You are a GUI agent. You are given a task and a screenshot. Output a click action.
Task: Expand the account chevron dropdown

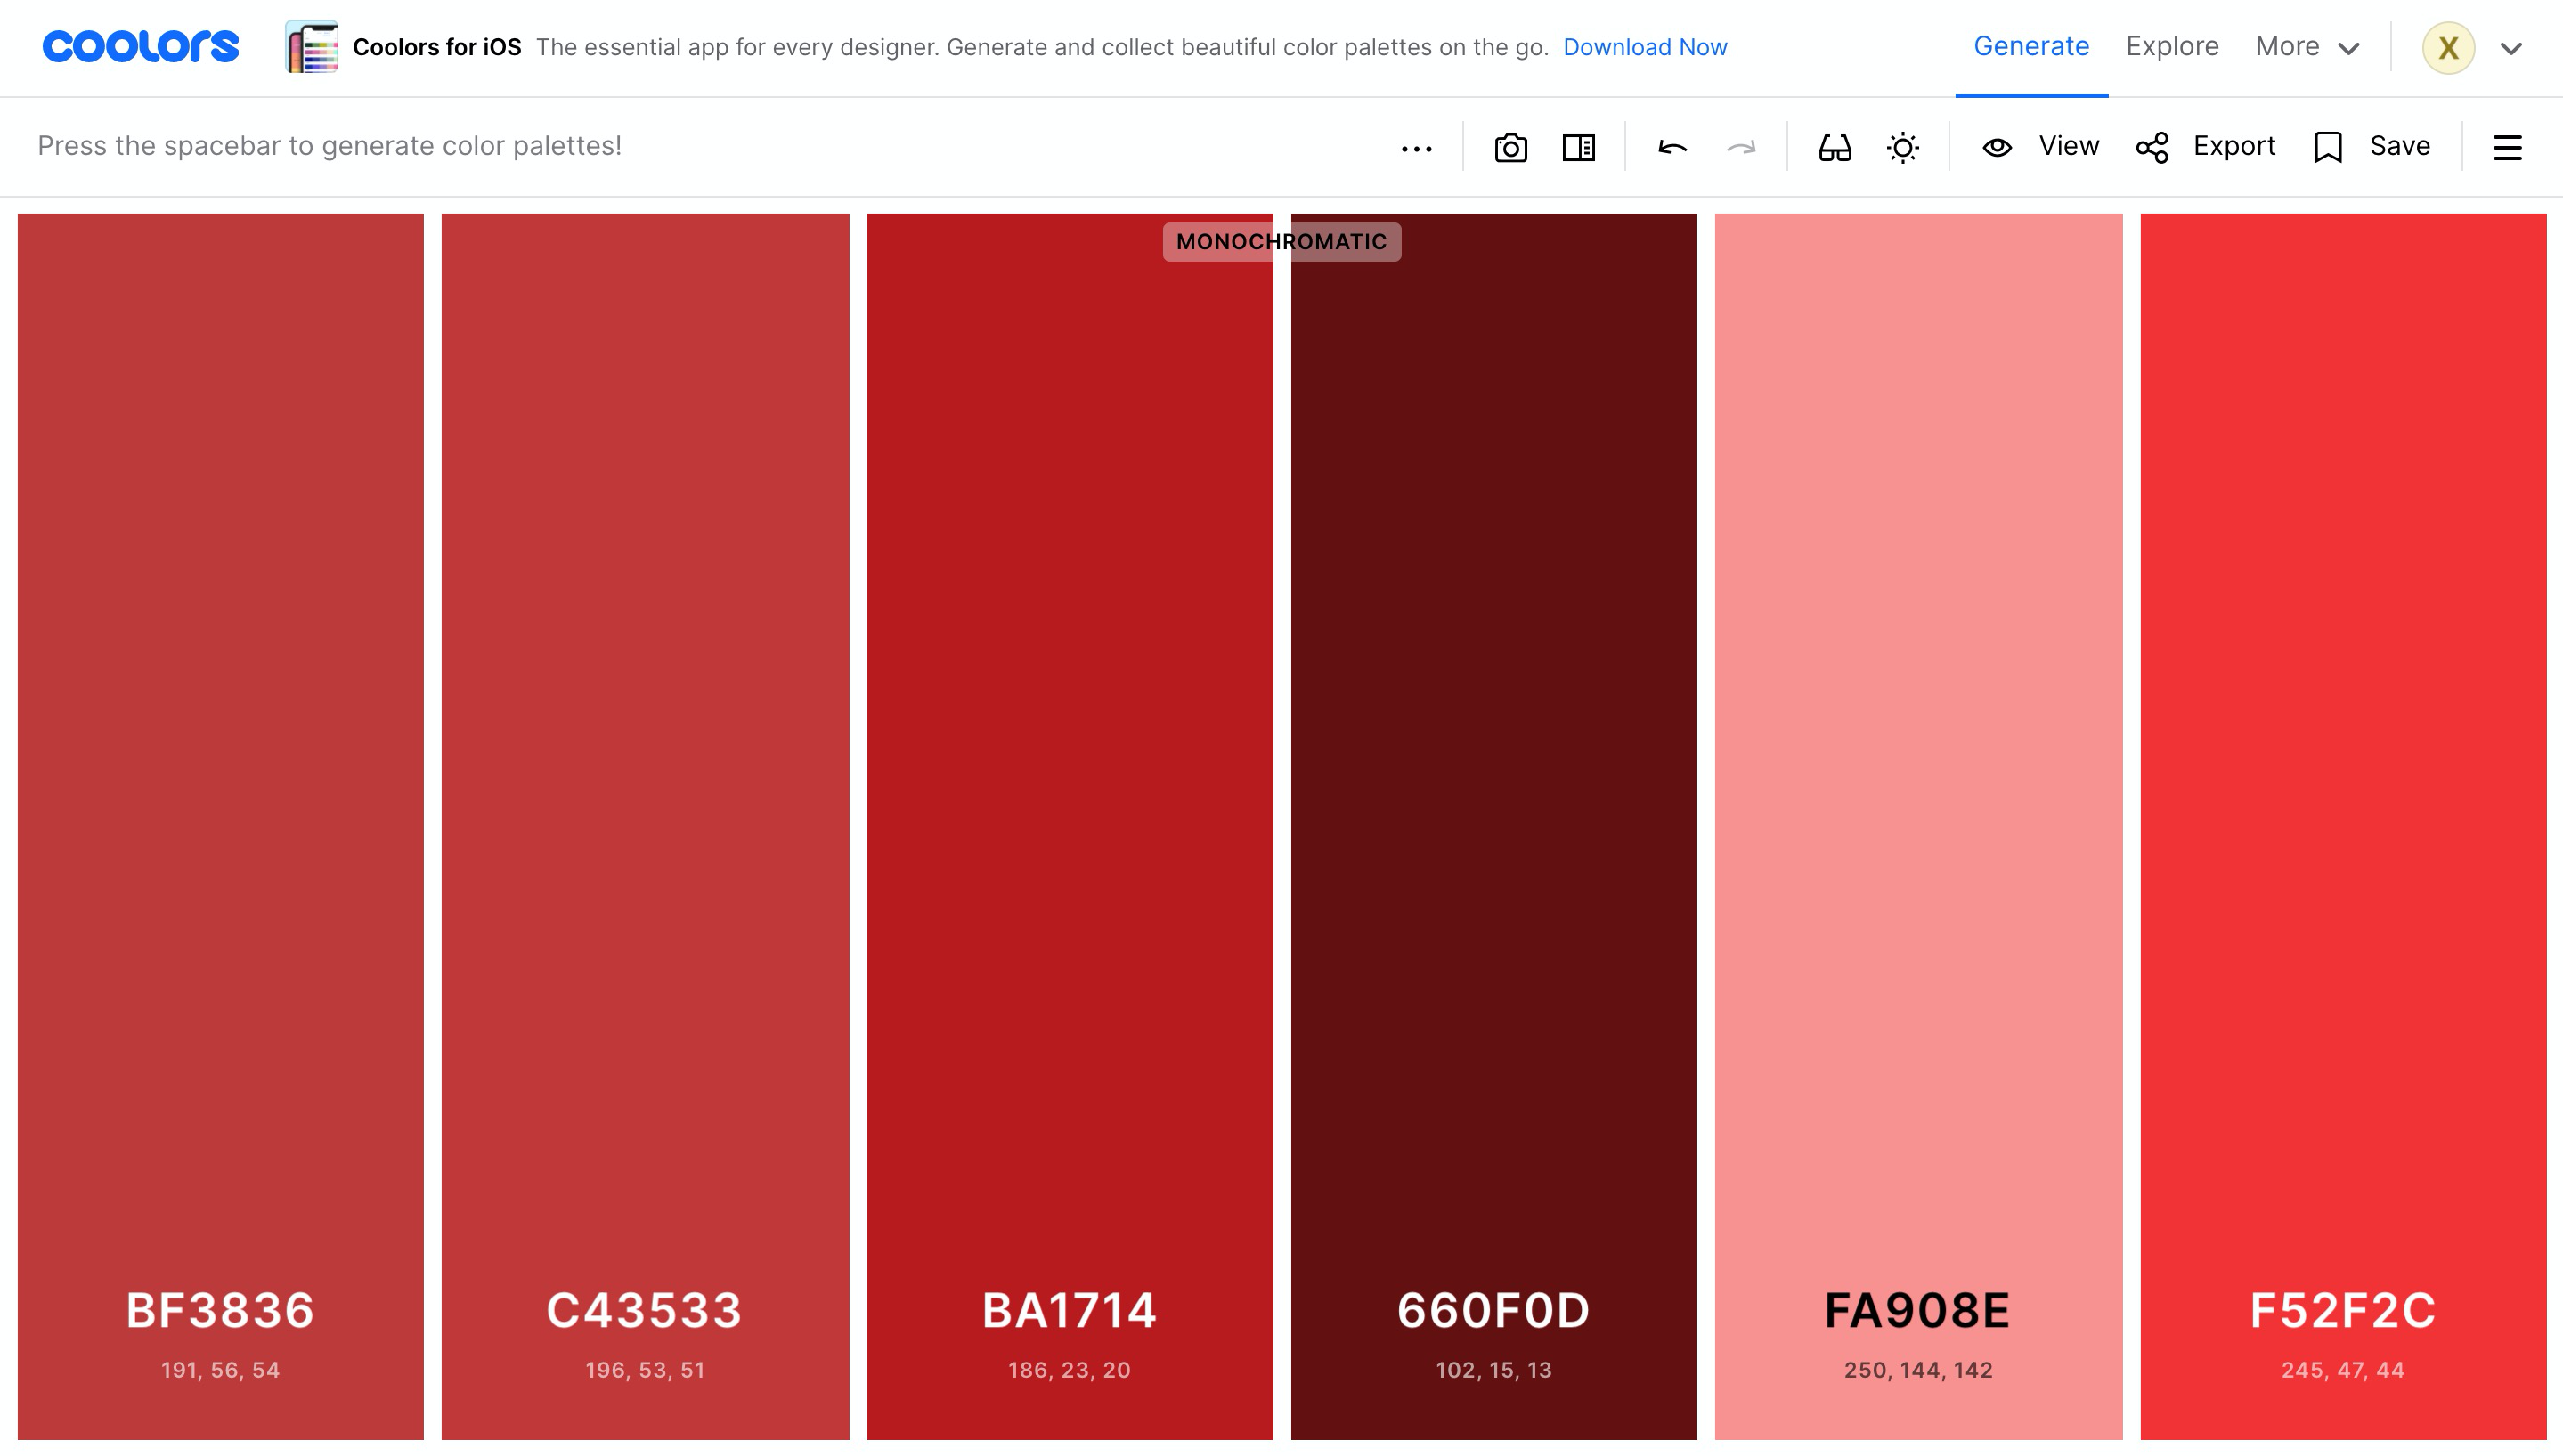pyautogui.click(x=2510, y=48)
